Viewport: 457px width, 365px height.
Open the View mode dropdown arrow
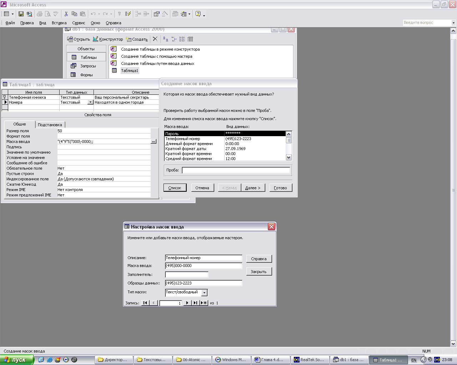pos(12,14)
